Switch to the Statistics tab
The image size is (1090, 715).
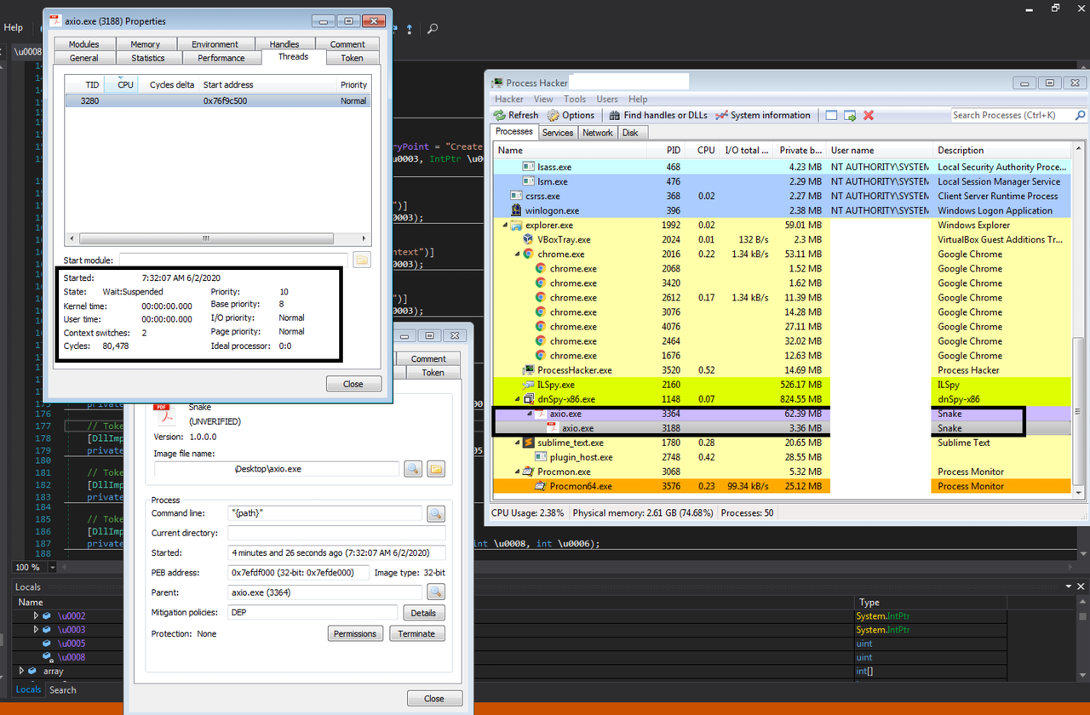(148, 58)
